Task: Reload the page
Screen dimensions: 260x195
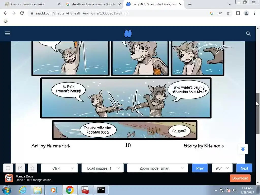Action: pyautogui.click(x=22, y=13)
